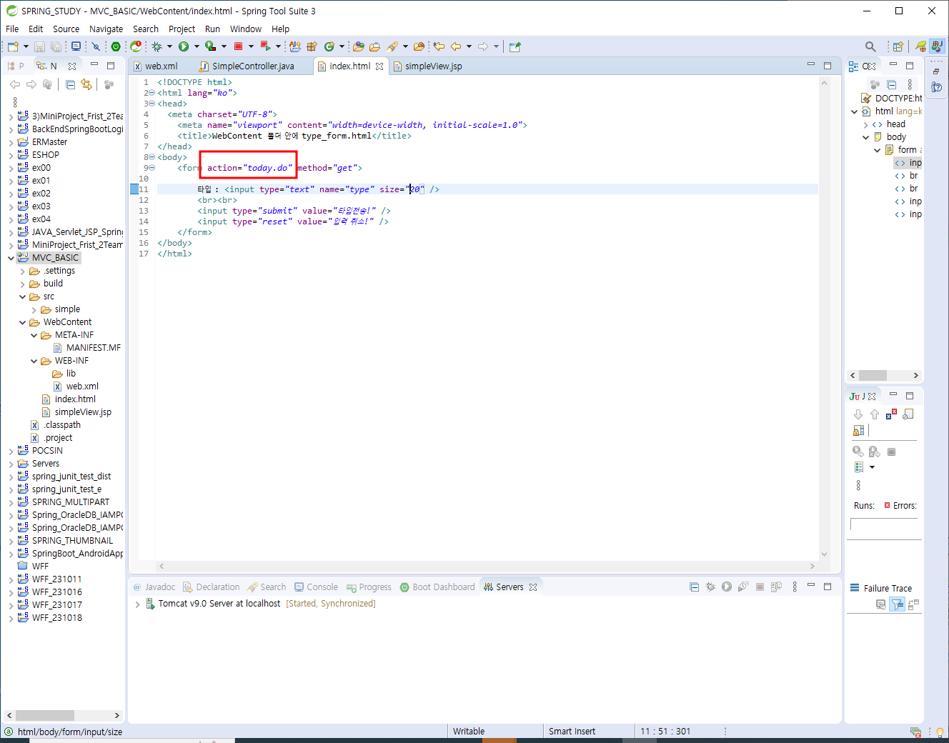
Task: Maximize the editor area
Action: (828, 66)
